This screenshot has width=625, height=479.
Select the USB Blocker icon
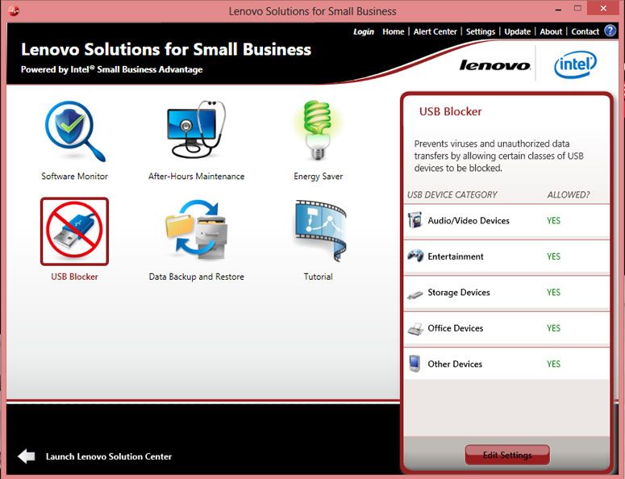[x=74, y=231]
